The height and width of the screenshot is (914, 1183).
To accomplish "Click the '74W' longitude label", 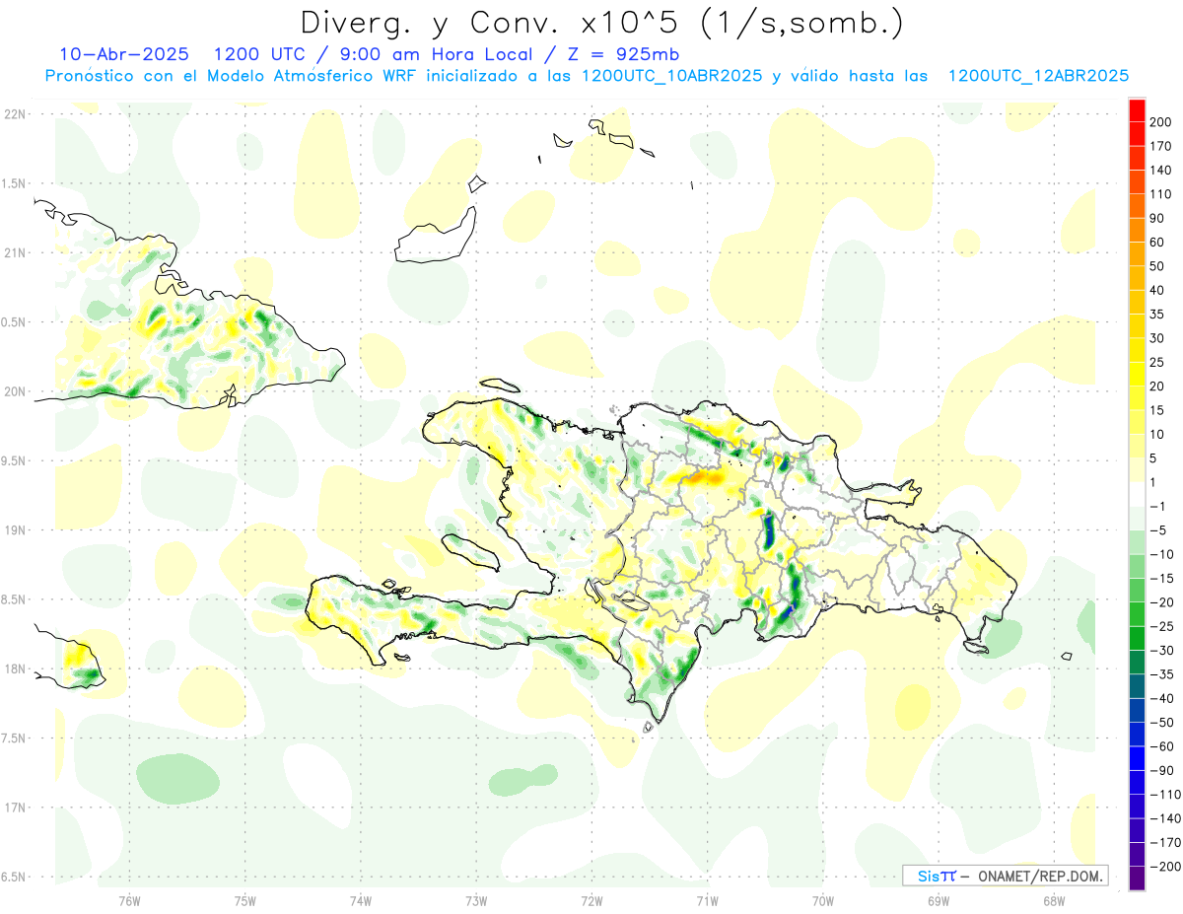I will [360, 900].
